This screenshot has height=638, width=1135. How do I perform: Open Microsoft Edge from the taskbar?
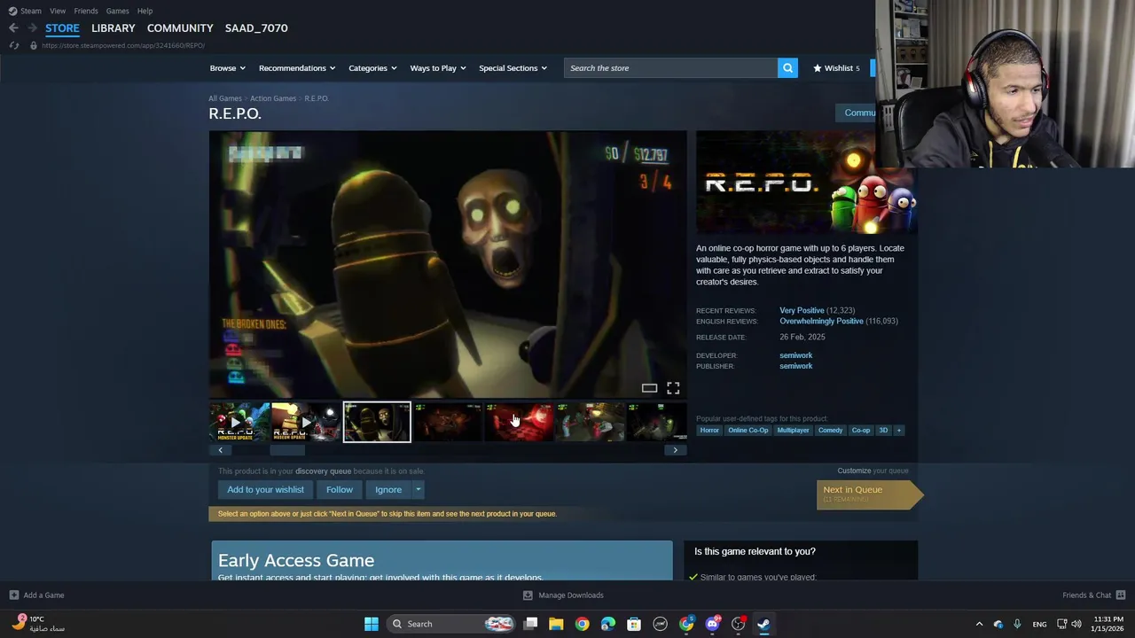coord(607,624)
